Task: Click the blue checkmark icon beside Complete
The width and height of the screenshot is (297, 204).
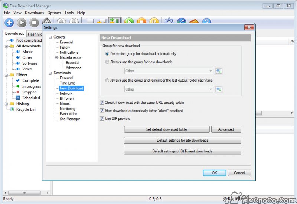Action: [x=18, y=80]
